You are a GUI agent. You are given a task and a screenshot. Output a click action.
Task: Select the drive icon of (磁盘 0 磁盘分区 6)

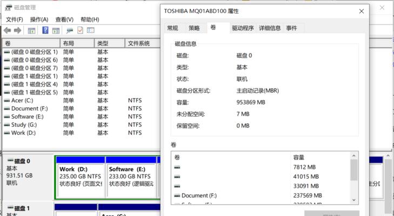coord(7,60)
